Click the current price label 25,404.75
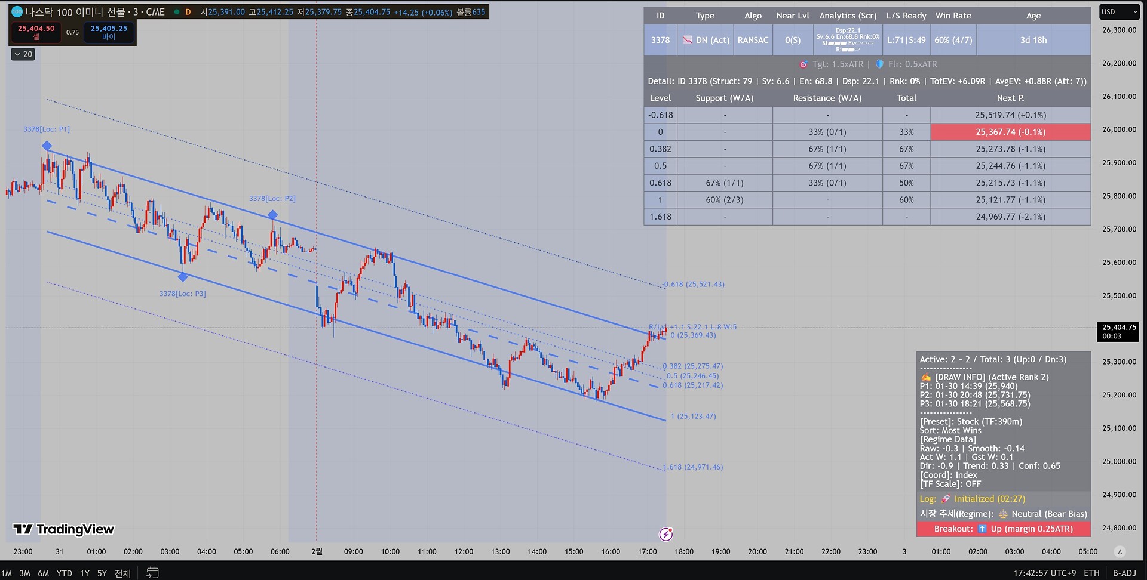The width and height of the screenshot is (1147, 580). coord(1119,331)
